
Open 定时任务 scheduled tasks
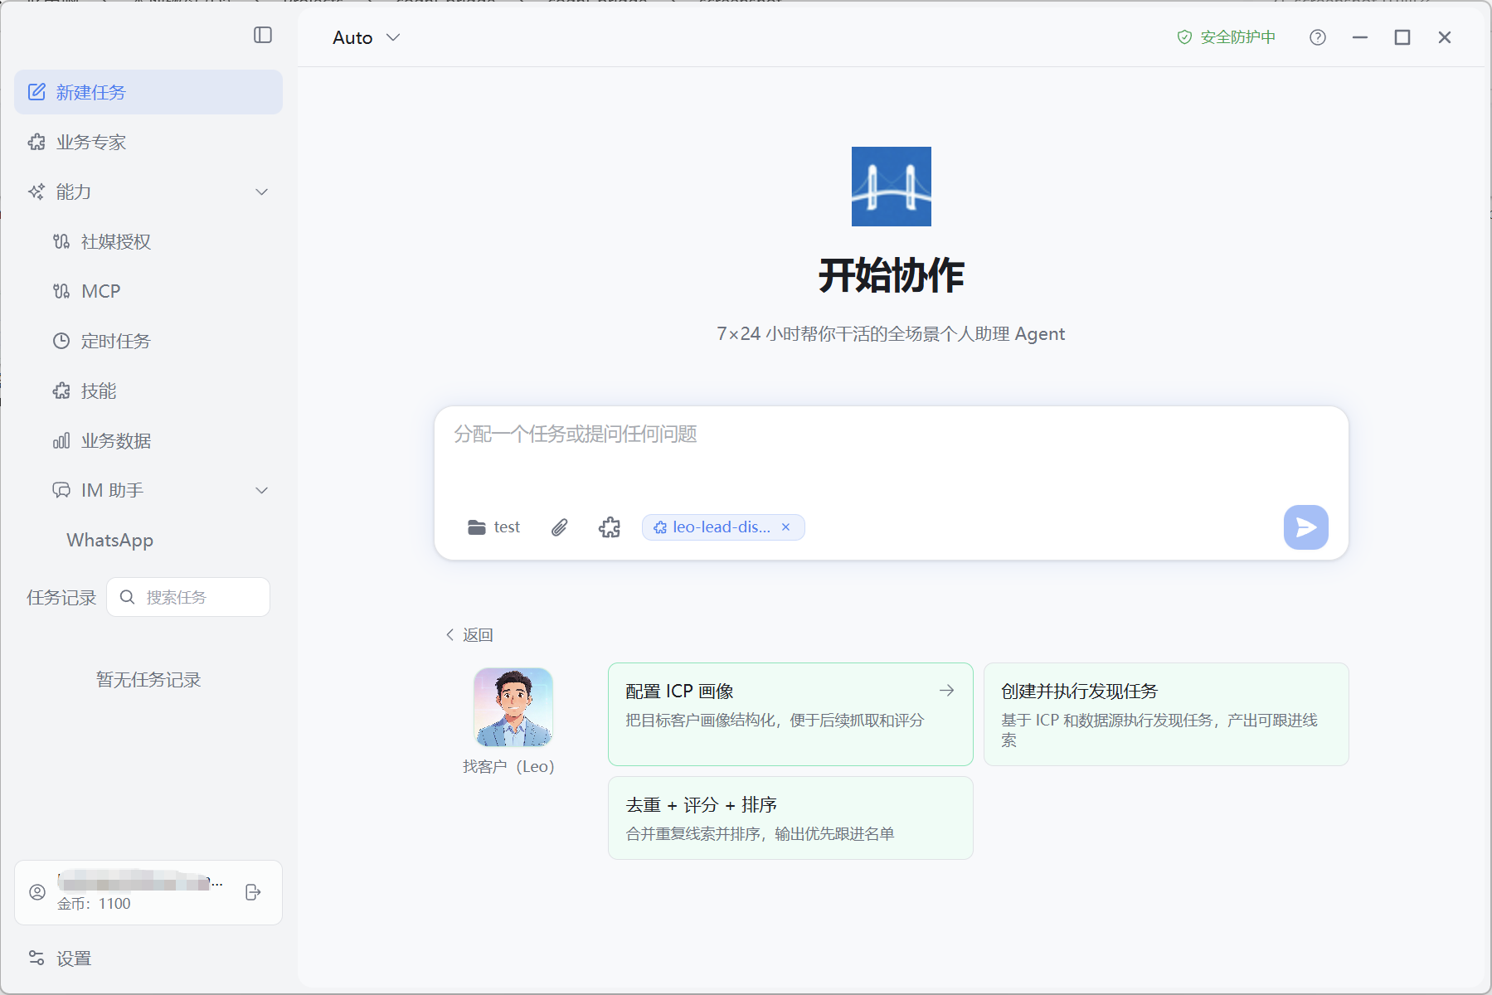coord(148,341)
